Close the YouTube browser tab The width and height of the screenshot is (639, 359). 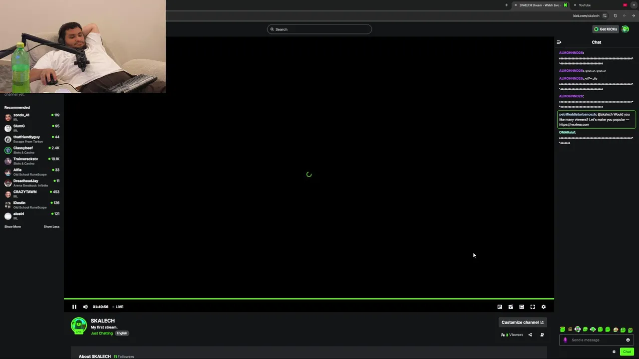pos(575,5)
